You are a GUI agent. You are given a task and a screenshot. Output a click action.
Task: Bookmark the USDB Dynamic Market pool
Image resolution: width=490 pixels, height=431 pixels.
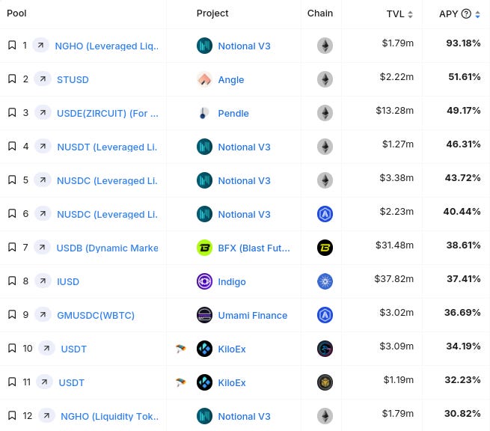(12, 247)
